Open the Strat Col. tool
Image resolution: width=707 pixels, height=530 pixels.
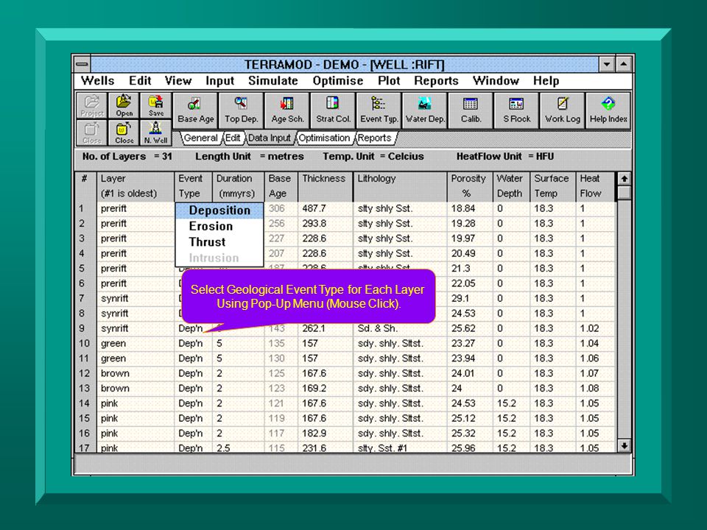[333, 111]
